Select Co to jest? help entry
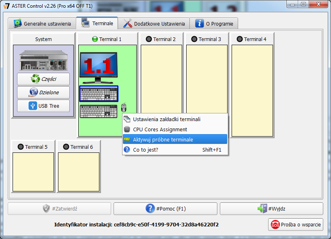The height and width of the screenshot is (239, 331). (175, 150)
